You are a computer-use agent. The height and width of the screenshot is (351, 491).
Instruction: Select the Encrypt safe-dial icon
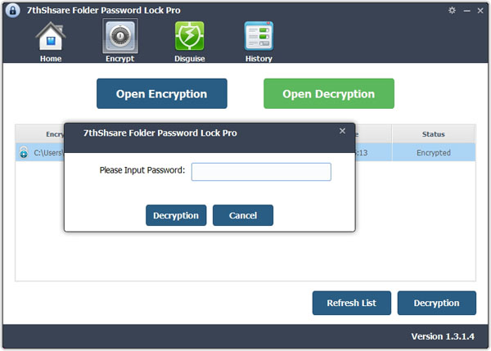pyautogui.click(x=120, y=36)
